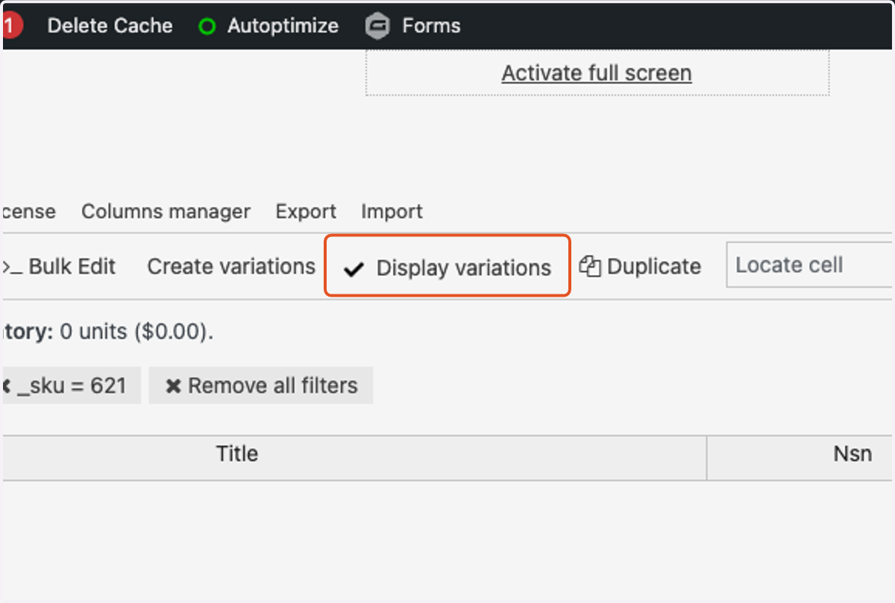Click the Export option

point(306,212)
